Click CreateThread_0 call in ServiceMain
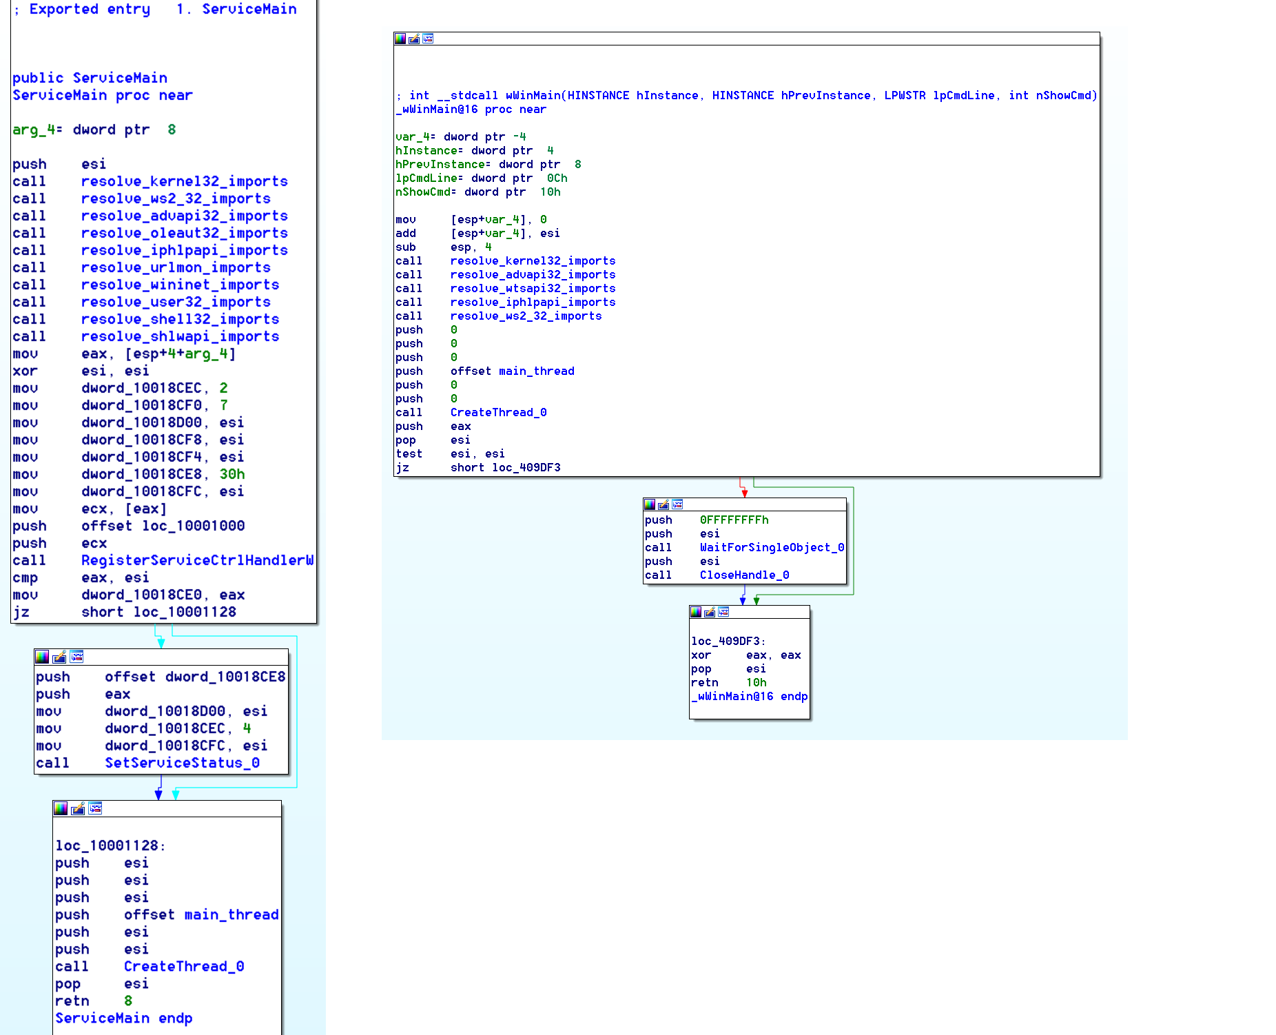The image size is (1276, 1035). pos(184,966)
